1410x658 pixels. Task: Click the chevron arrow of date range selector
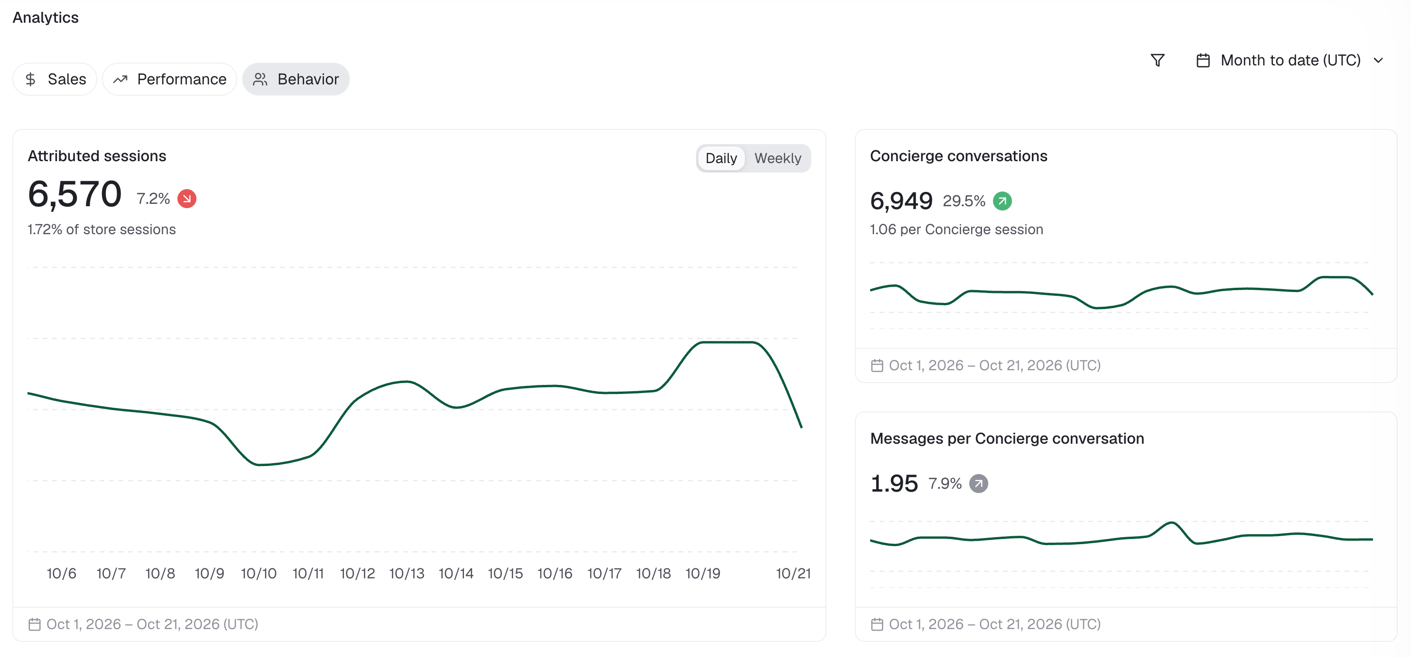1378,60
